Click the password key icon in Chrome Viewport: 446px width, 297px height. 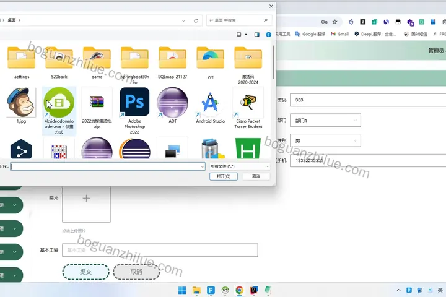[324, 22]
